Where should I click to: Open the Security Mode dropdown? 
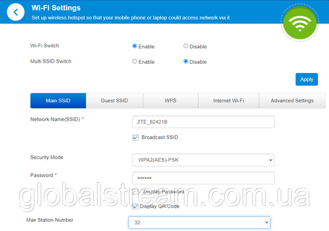pyautogui.click(x=203, y=160)
